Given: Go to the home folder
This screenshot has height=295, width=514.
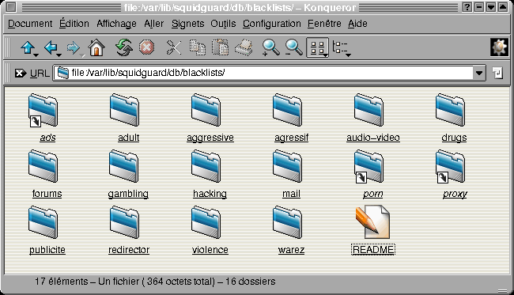Looking at the screenshot, I should click(x=96, y=48).
